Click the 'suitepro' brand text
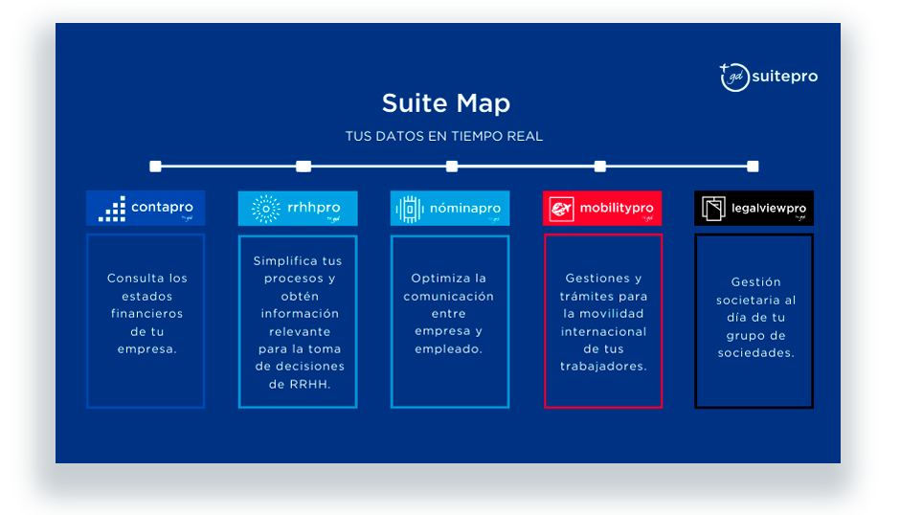 coord(785,77)
